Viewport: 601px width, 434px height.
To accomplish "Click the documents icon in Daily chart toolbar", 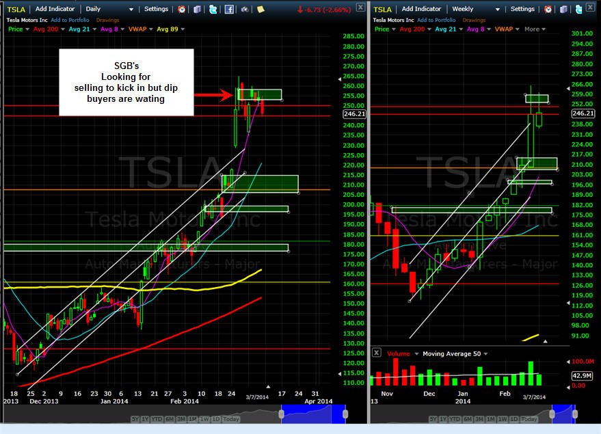I will pyautogui.click(x=197, y=9).
